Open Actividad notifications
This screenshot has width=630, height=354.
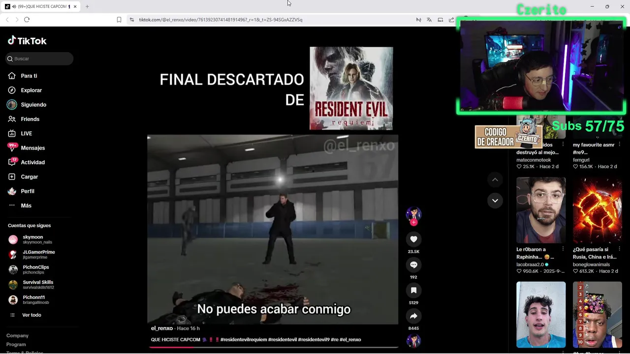tap(32, 162)
